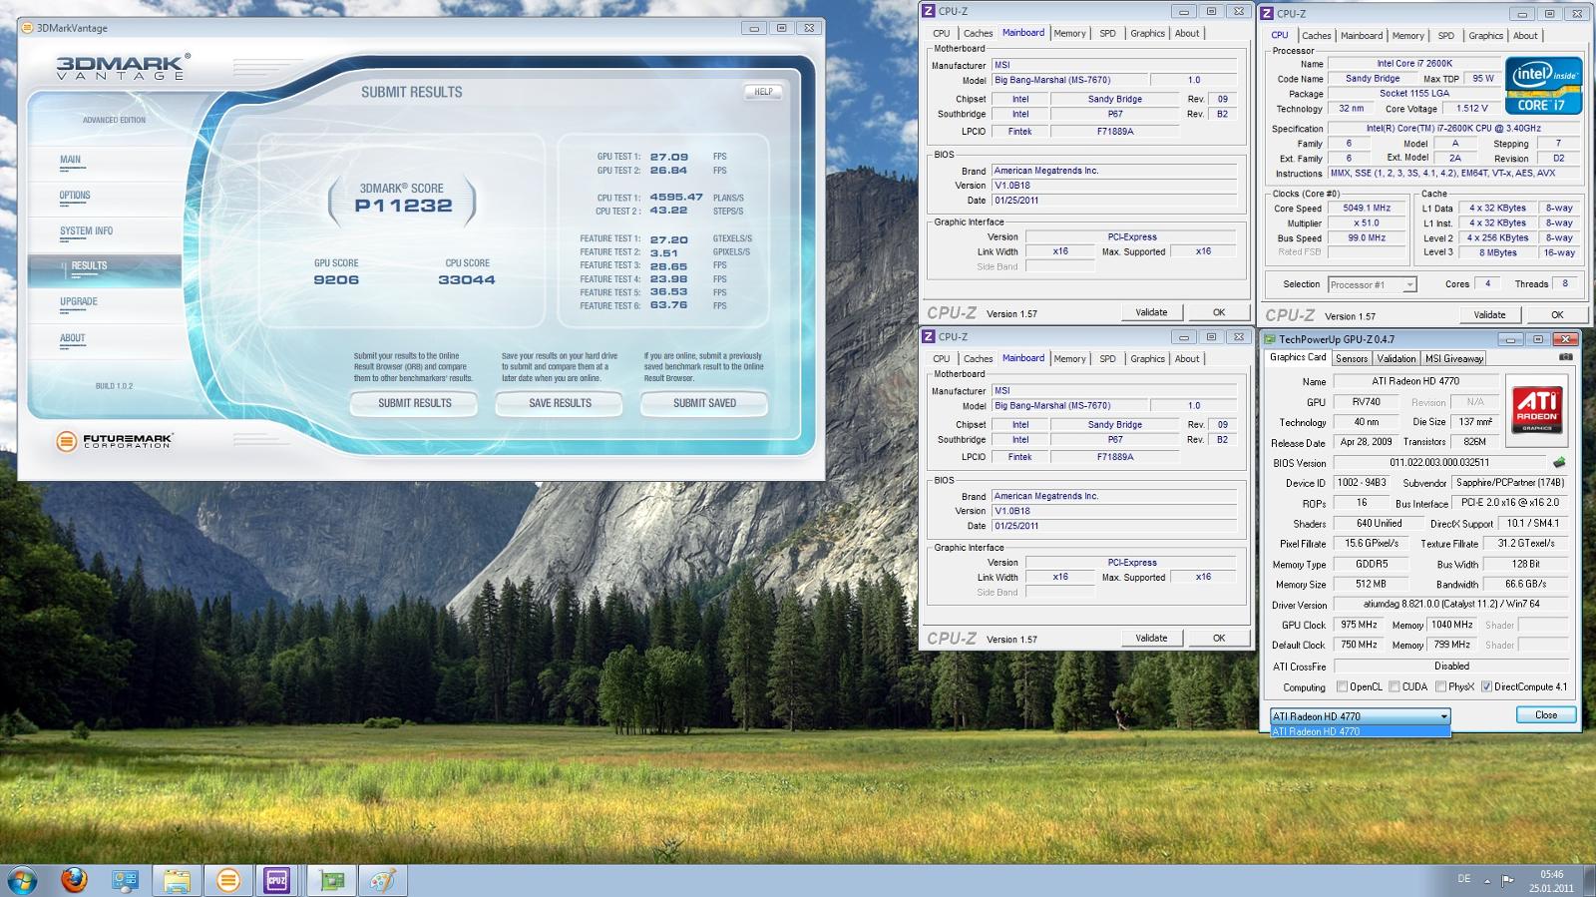Click the DE language indicator
This screenshot has height=897, width=1596.
1464,879
